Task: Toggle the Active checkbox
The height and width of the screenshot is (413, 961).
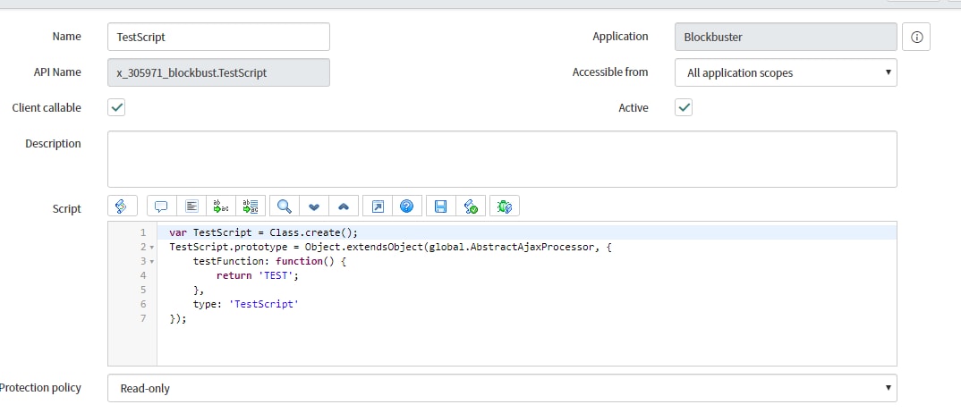Action: (x=684, y=107)
